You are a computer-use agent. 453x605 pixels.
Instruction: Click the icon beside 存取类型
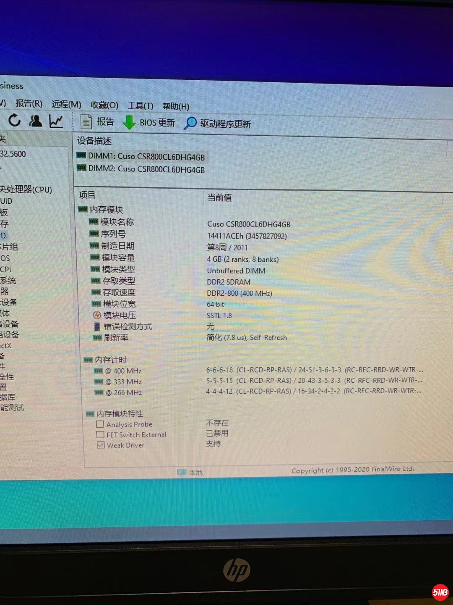(96, 281)
